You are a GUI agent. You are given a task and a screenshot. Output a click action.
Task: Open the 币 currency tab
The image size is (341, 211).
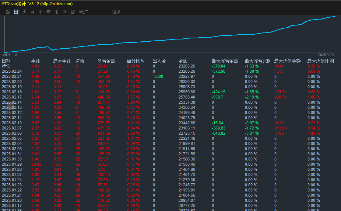(56, 12)
